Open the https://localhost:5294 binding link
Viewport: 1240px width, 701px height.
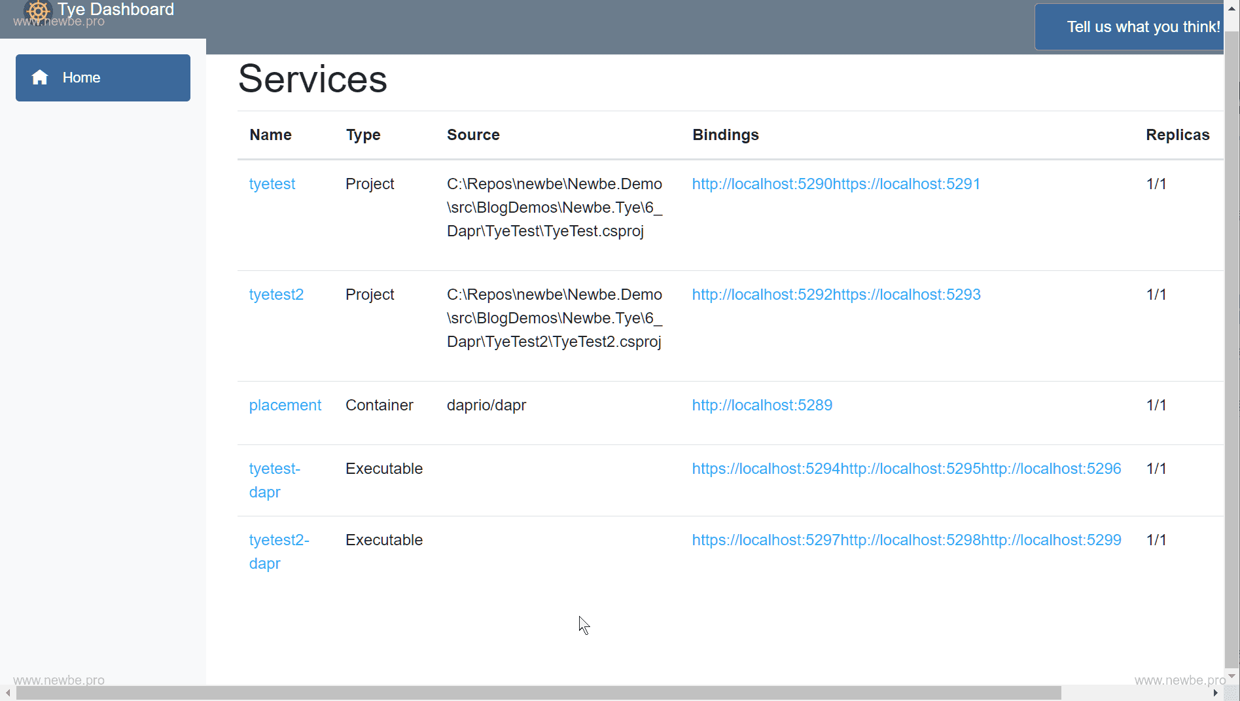pos(766,469)
